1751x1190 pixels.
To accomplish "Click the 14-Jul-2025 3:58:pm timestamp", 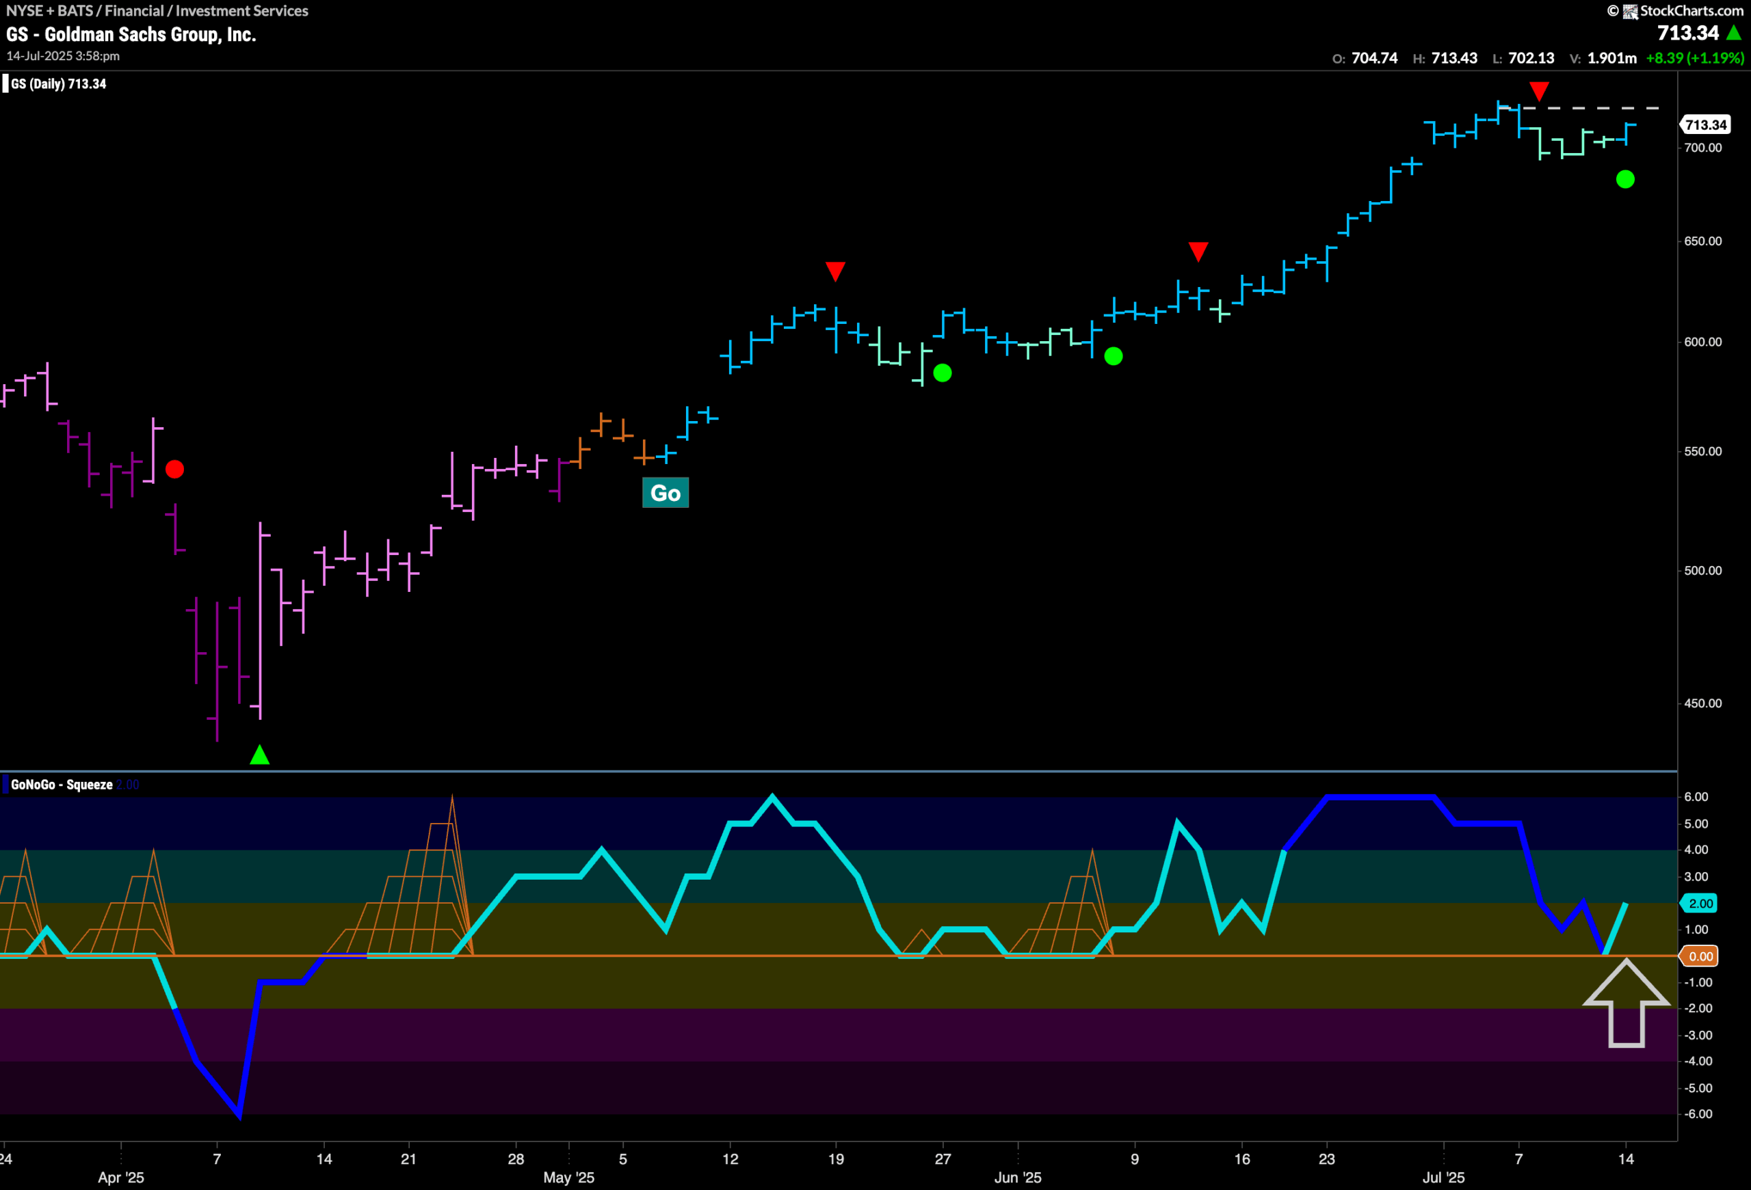I will click(64, 55).
